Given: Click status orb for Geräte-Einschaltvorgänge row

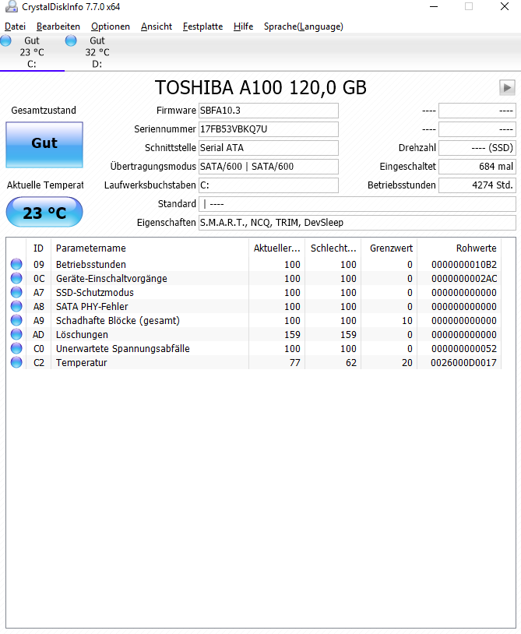Looking at the screenshot, I should point(16,279).
